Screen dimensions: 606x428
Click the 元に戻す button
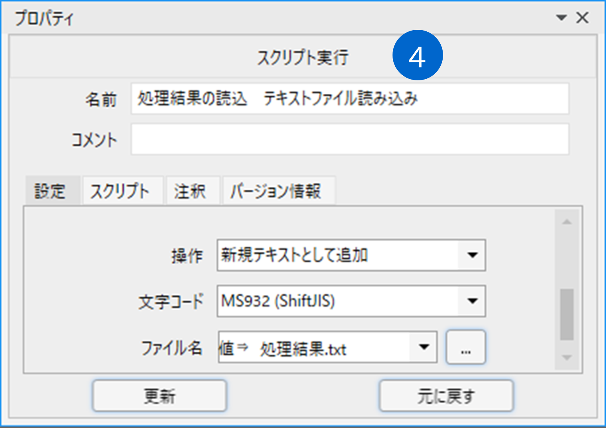coord(446,395)
